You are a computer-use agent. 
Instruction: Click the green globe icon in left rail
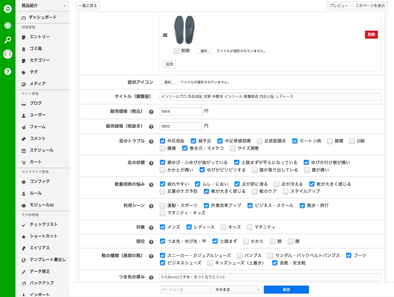(8, 25)
